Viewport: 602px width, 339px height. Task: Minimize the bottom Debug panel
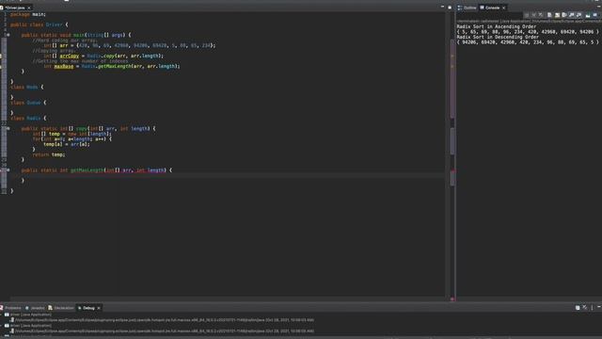(599, 307)
